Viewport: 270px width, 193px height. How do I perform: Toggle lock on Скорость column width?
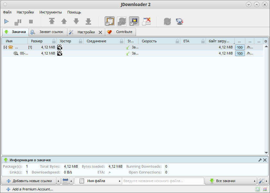pos(177,41)
